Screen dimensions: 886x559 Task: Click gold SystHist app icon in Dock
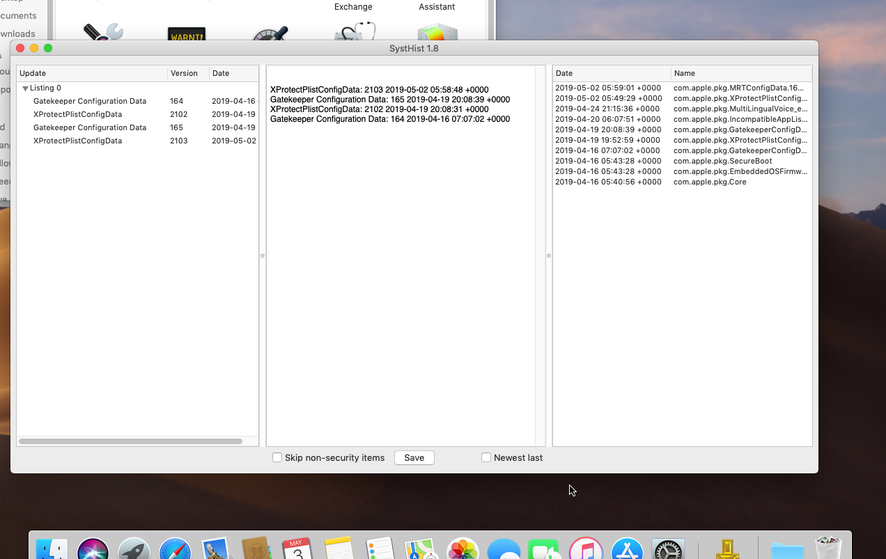coord(727,550)
